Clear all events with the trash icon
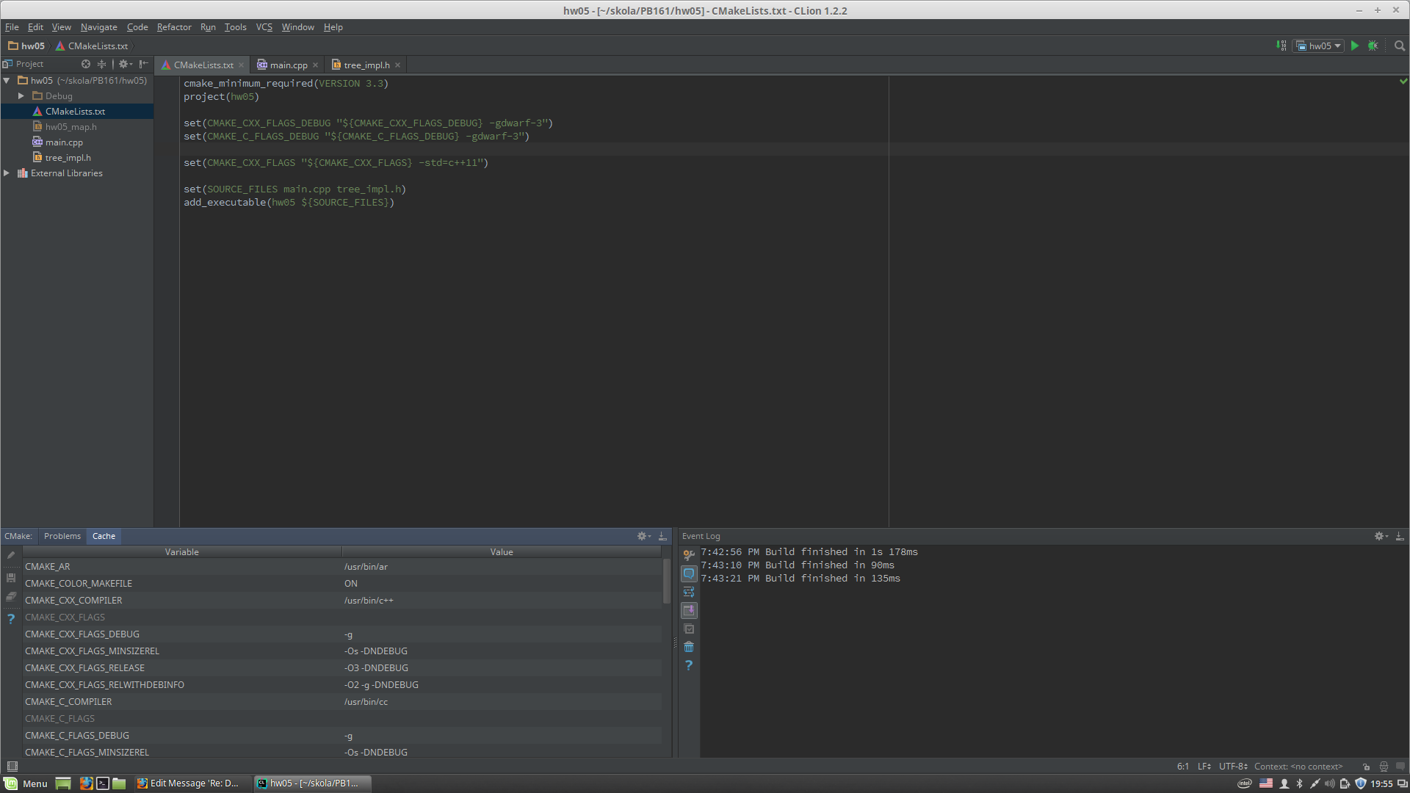Image resolution: width=1410 pixels, height=793 pixels. pyautogui.click(x=688, y=647)
